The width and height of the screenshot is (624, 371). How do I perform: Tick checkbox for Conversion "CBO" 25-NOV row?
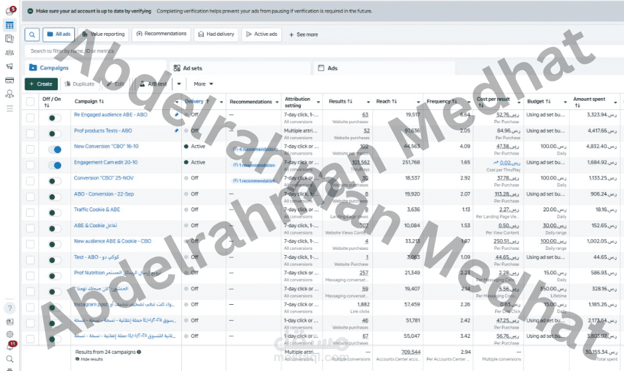coord(31,181)
